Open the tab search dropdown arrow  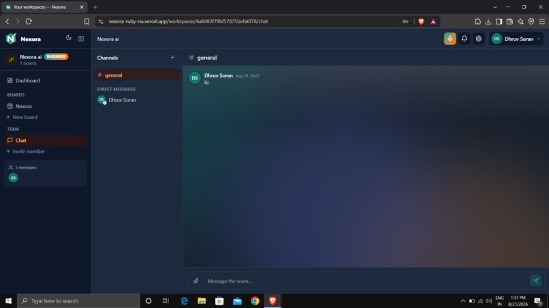click(x=495, y=7)
